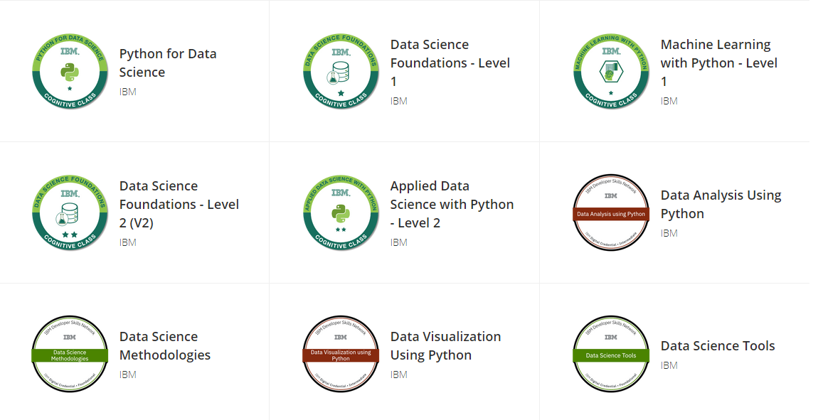Click the Data Science Foundations Level 1 badge
Image resolution: width=823 pixels, height=420 pixels.
point(341,72)
